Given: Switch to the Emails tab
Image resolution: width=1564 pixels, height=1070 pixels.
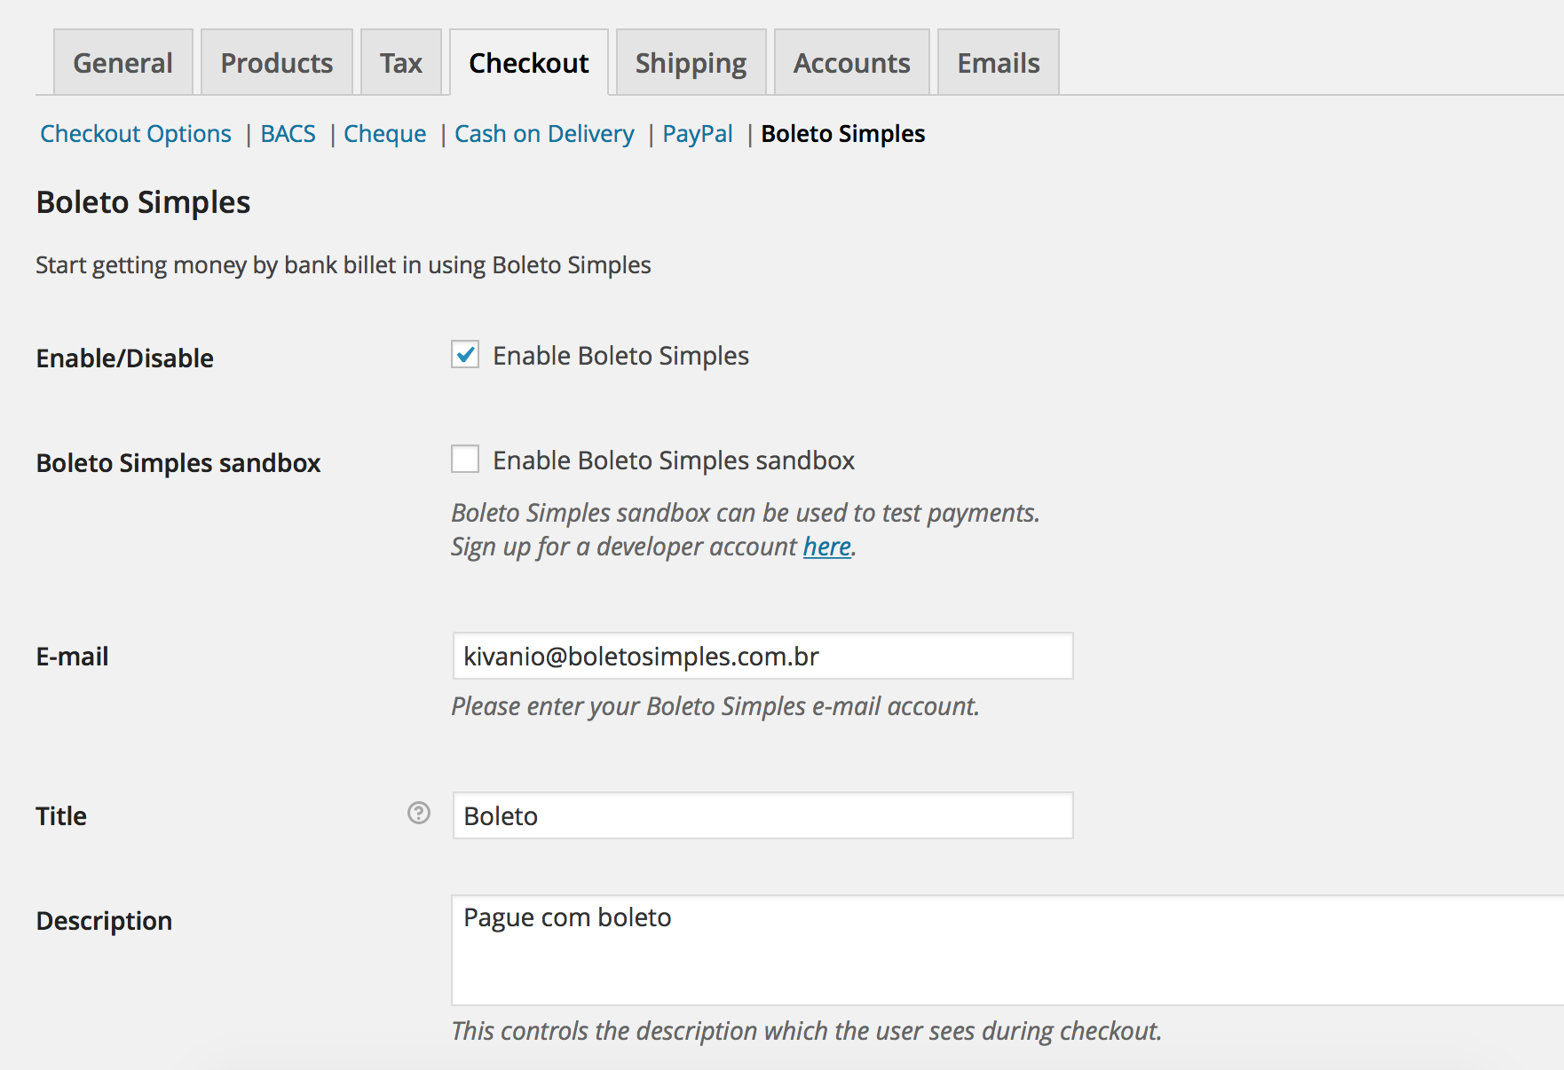Looking at the screenshot, I should [999, 62].
